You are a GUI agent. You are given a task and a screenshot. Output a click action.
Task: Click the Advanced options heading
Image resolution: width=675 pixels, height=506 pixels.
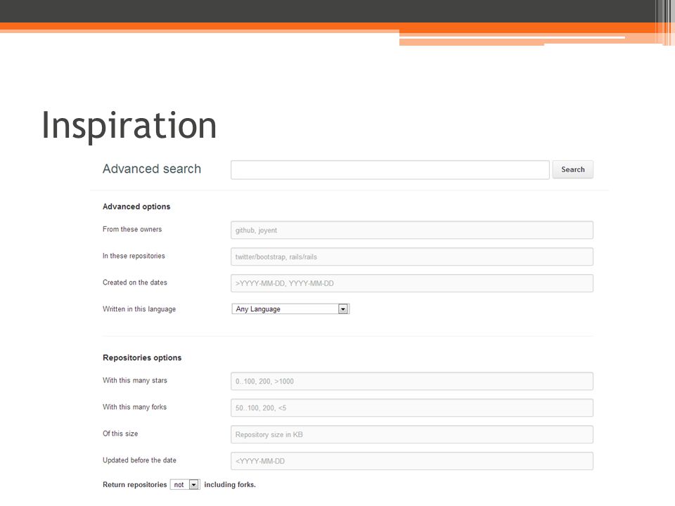[136, 207]
